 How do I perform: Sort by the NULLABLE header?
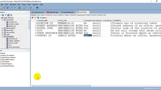(x=88, y=20)
